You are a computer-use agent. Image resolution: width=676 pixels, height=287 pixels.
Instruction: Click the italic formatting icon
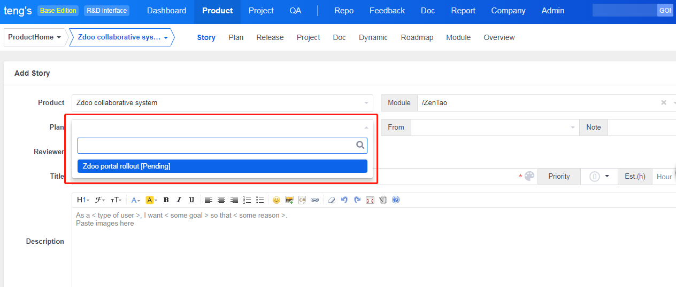coord(179,200)
